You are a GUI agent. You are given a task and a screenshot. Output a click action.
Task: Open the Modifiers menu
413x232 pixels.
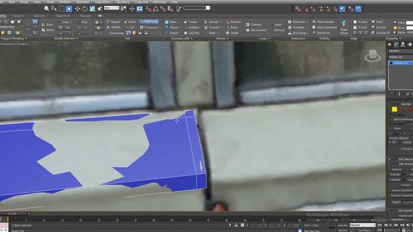tap(65, 2)
